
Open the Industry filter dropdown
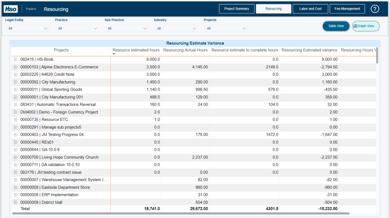[x=176, y=28]
